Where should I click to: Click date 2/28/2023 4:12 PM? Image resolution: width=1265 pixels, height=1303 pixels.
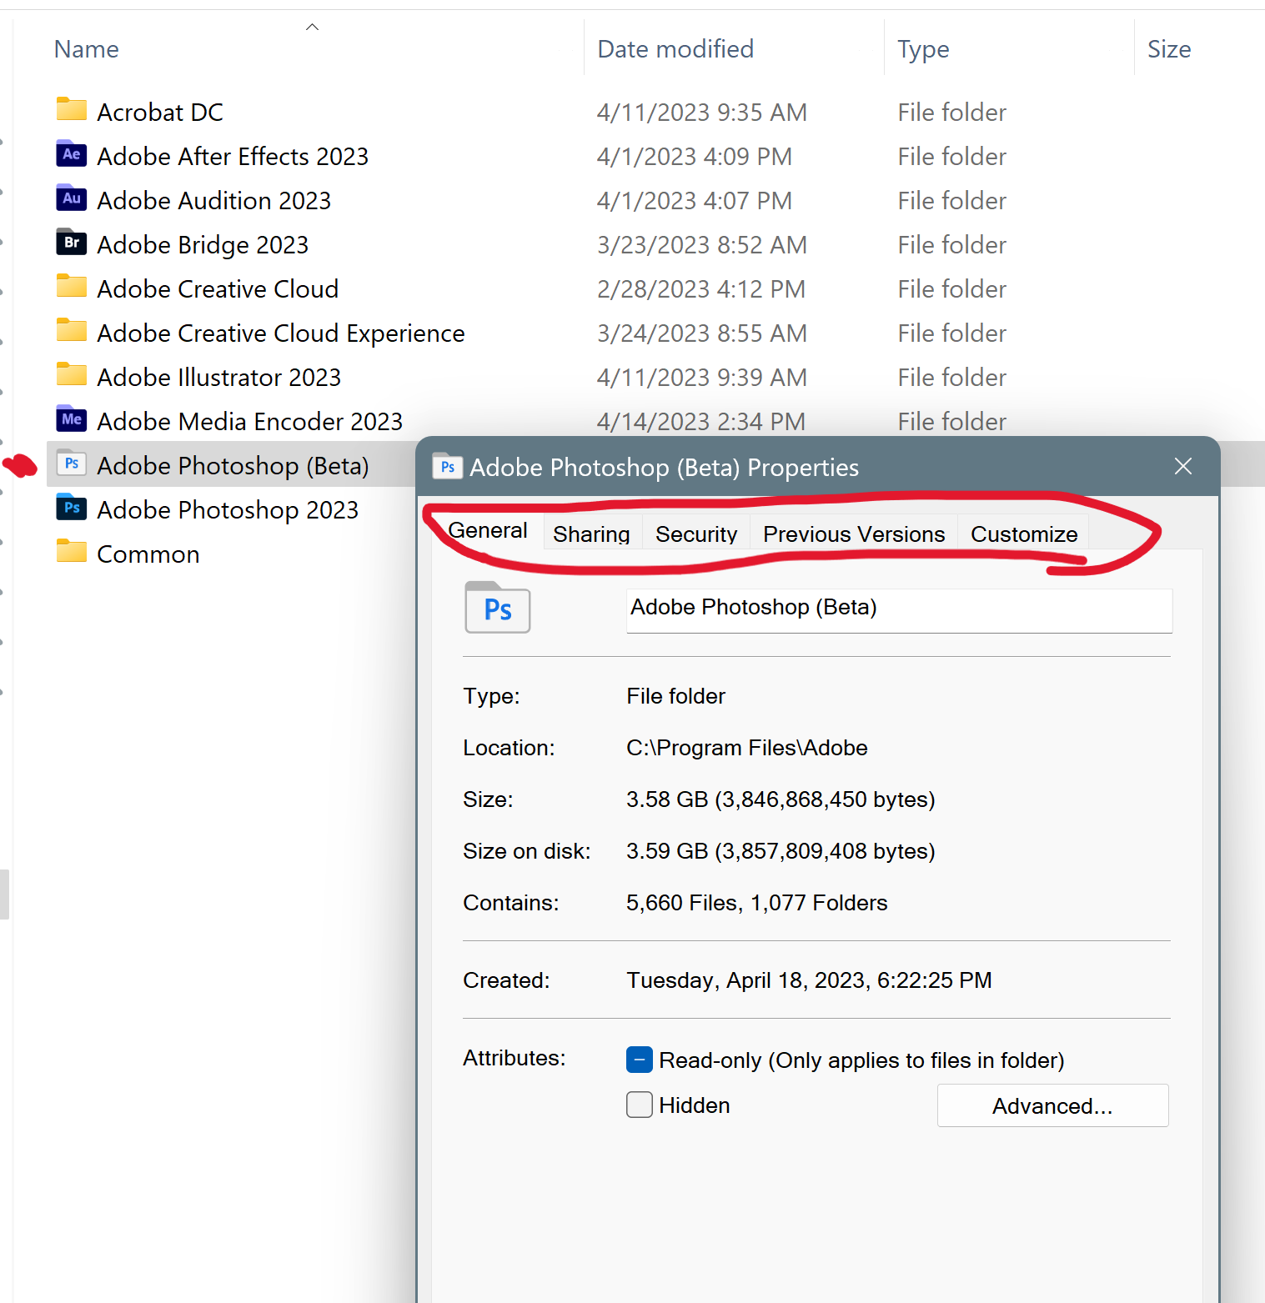[x=701, y=288]
